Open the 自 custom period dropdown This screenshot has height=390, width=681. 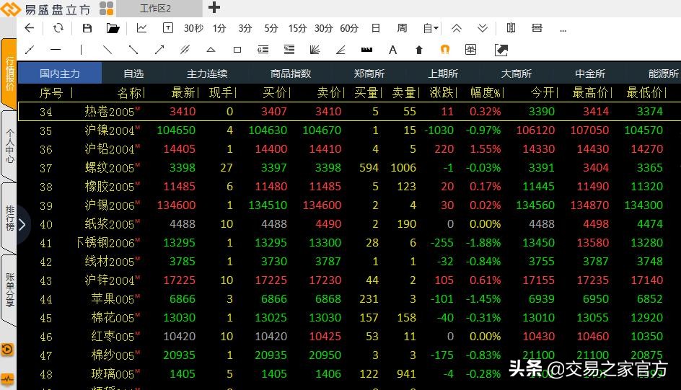tap(431, 28)
